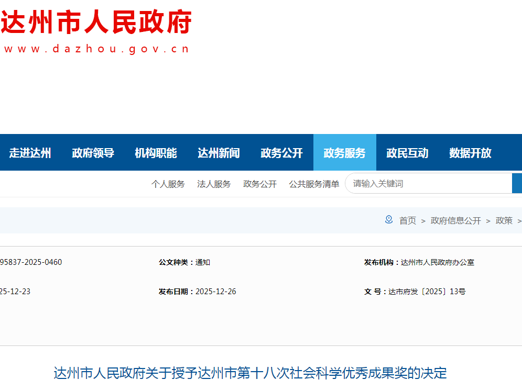
Task: Click 政务公开 in the sub-navigation row
Action: pos(260,184)
